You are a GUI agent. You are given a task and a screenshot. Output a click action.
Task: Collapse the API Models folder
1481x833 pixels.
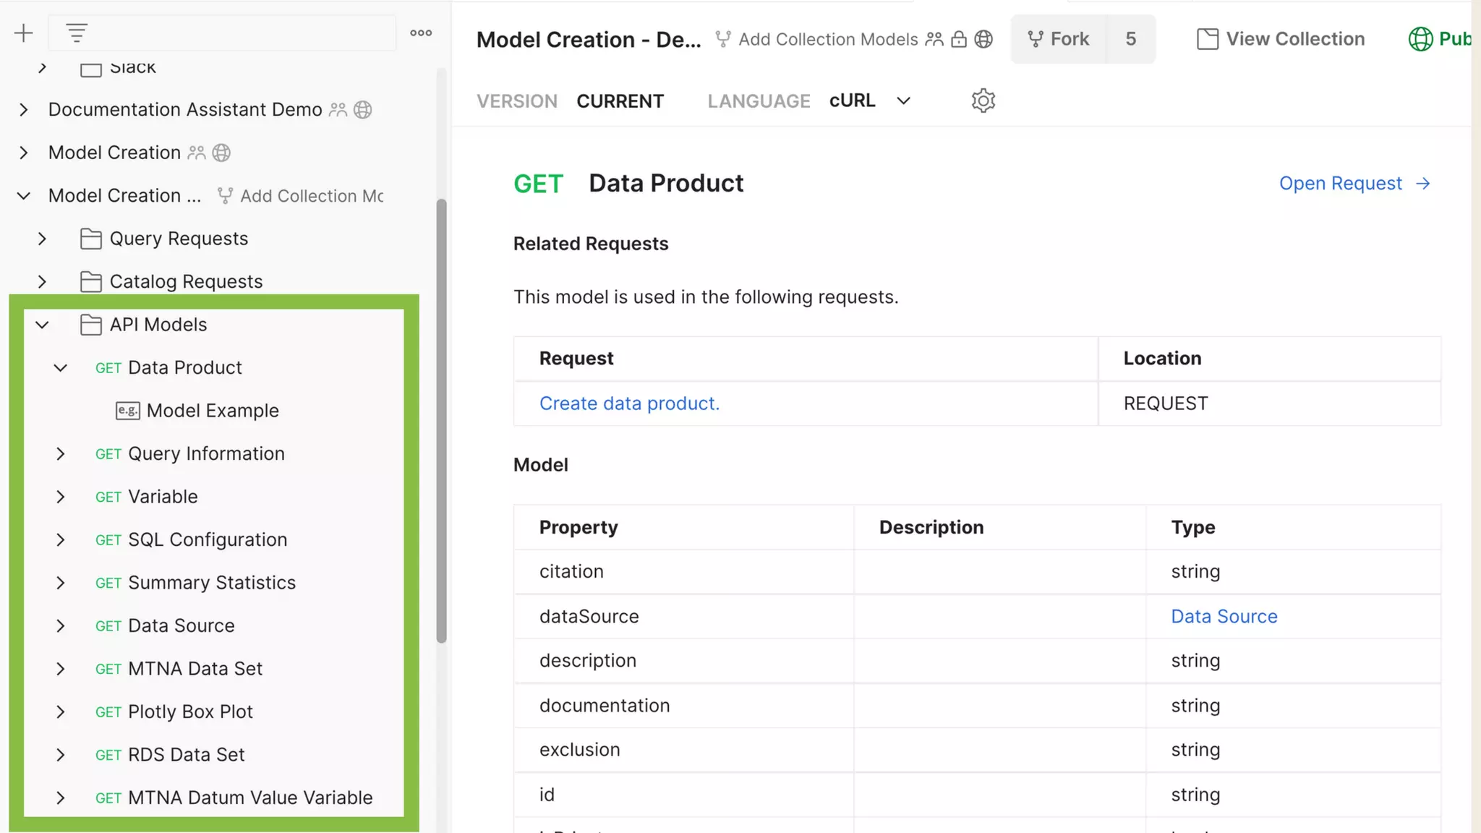pyautogui.click(x=42, y=325)
